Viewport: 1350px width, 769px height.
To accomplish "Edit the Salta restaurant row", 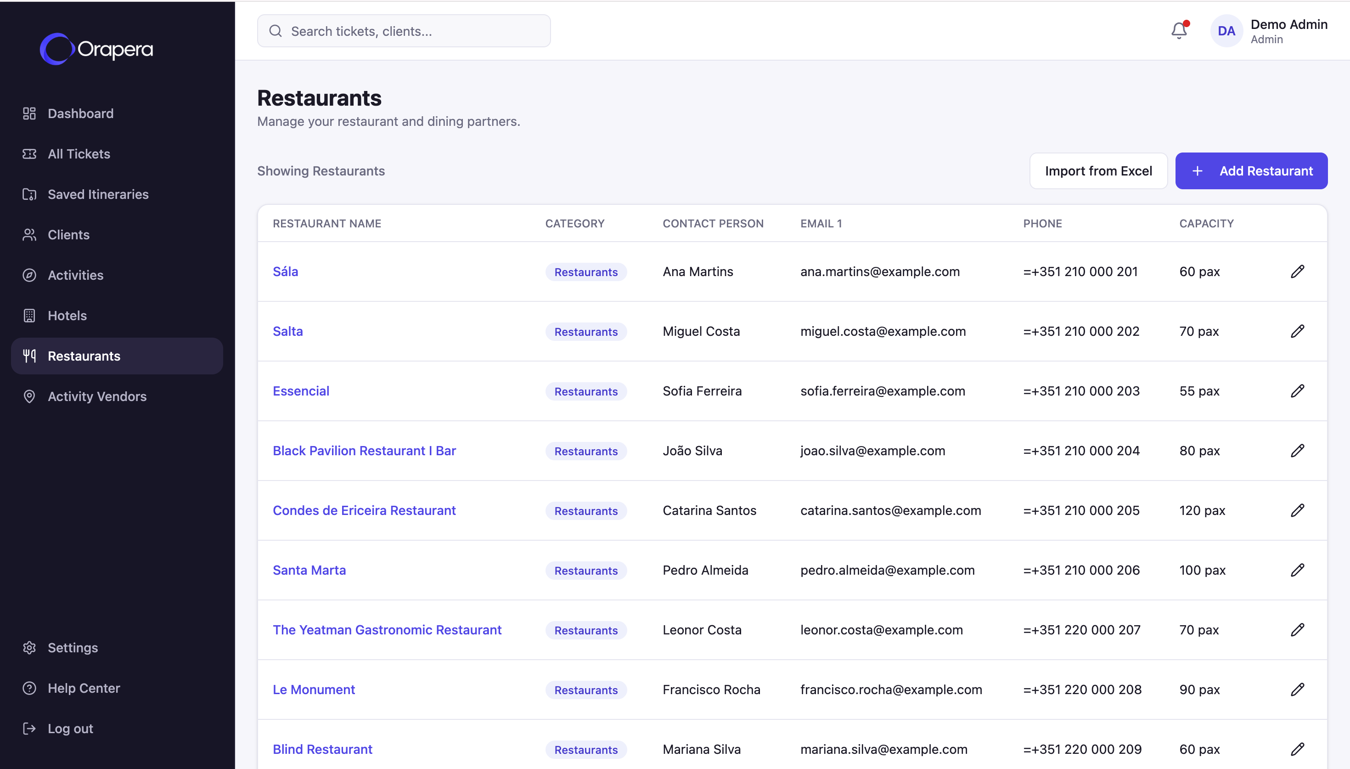I will point(1297,331).
